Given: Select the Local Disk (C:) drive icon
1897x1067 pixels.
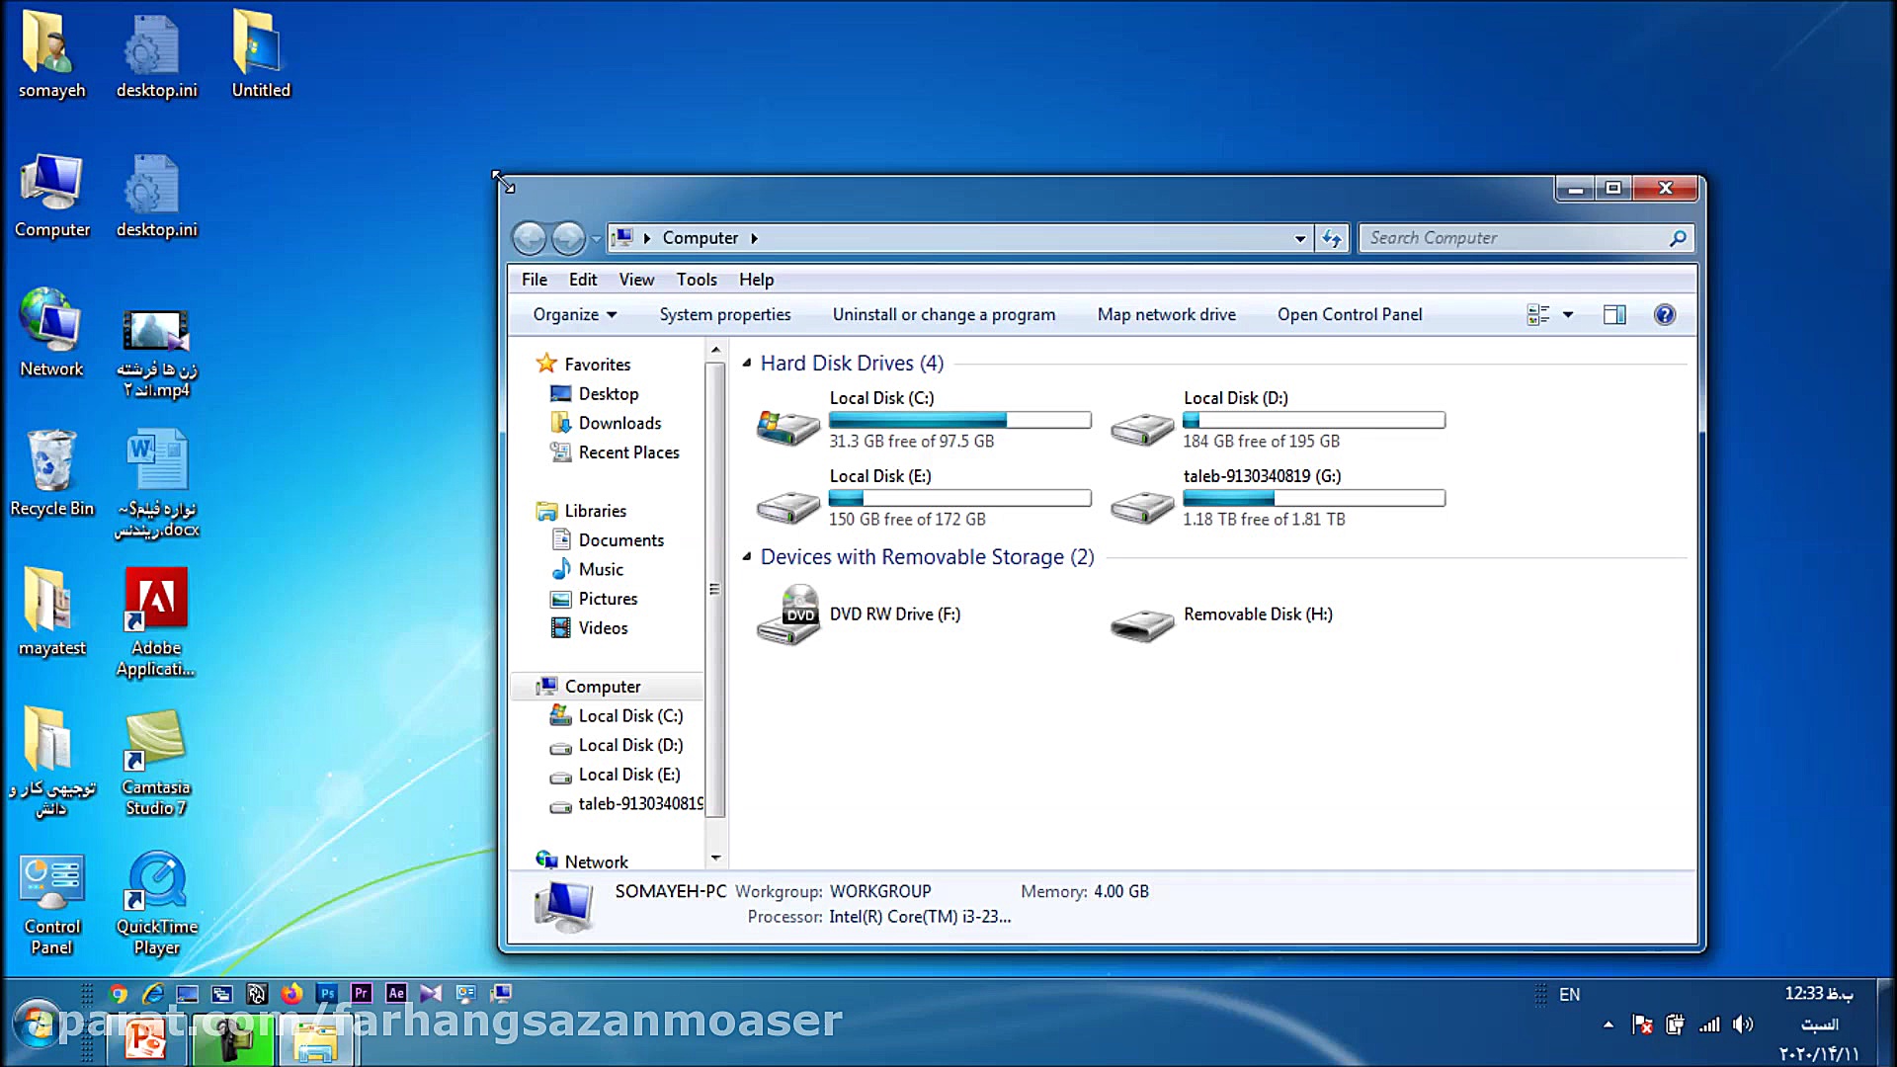Looking at the screenshot, I should point(787,427).
